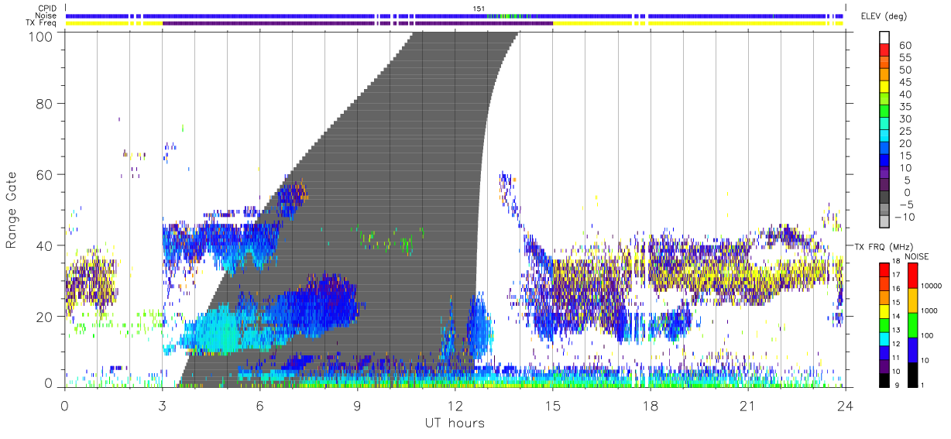Viewport: 951px width, 439px height.
Task: Click the 'UT hours' x-axis title
Action: coord(454,423)
